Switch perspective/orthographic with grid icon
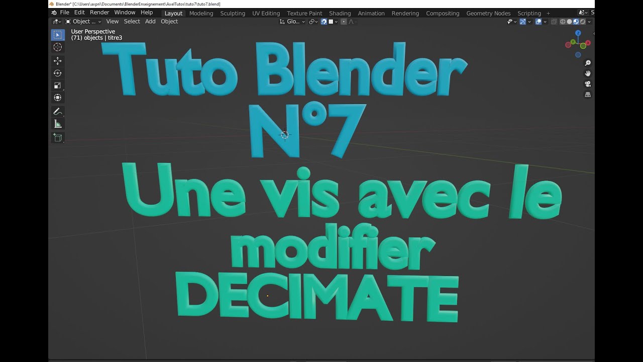This screenshot has width=643, height=362. [588, 95]
